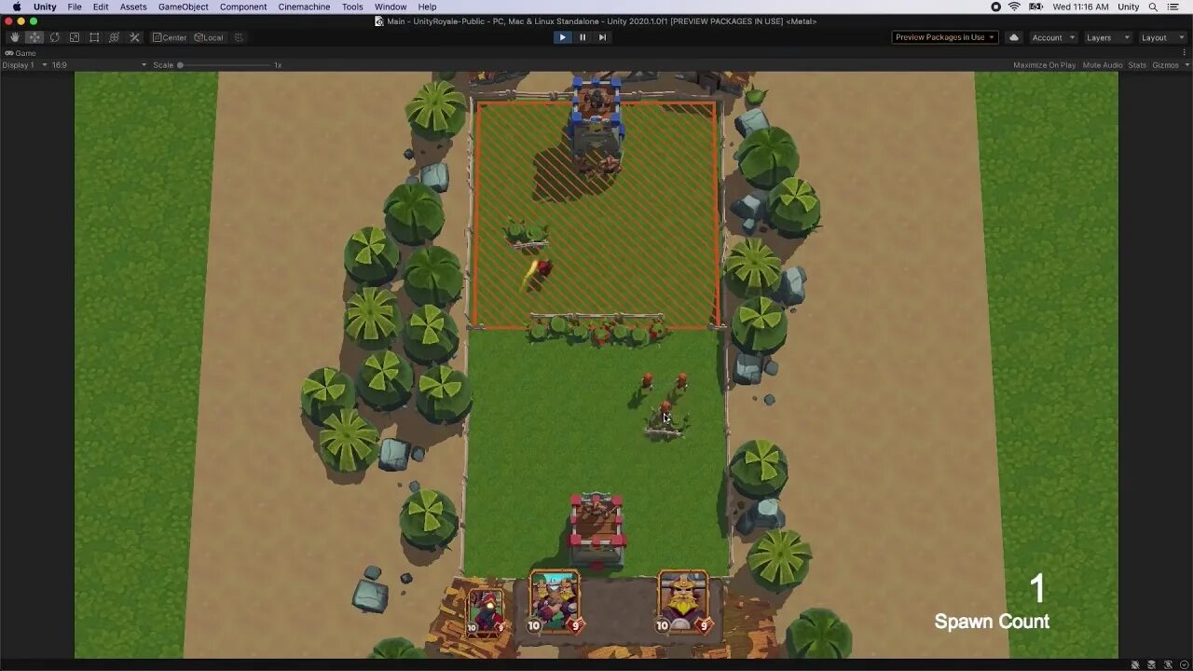Open the cloud services icon

[1014, 37]
